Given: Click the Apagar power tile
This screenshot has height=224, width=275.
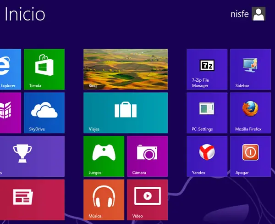Looking at the screenshot, I should click(x=250, y=156).
